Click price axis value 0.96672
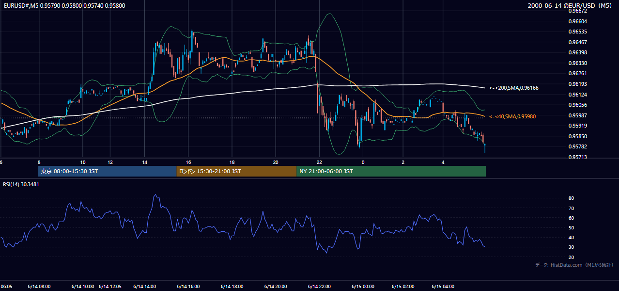This screenshot has width=619, height=291. [577, 11]
